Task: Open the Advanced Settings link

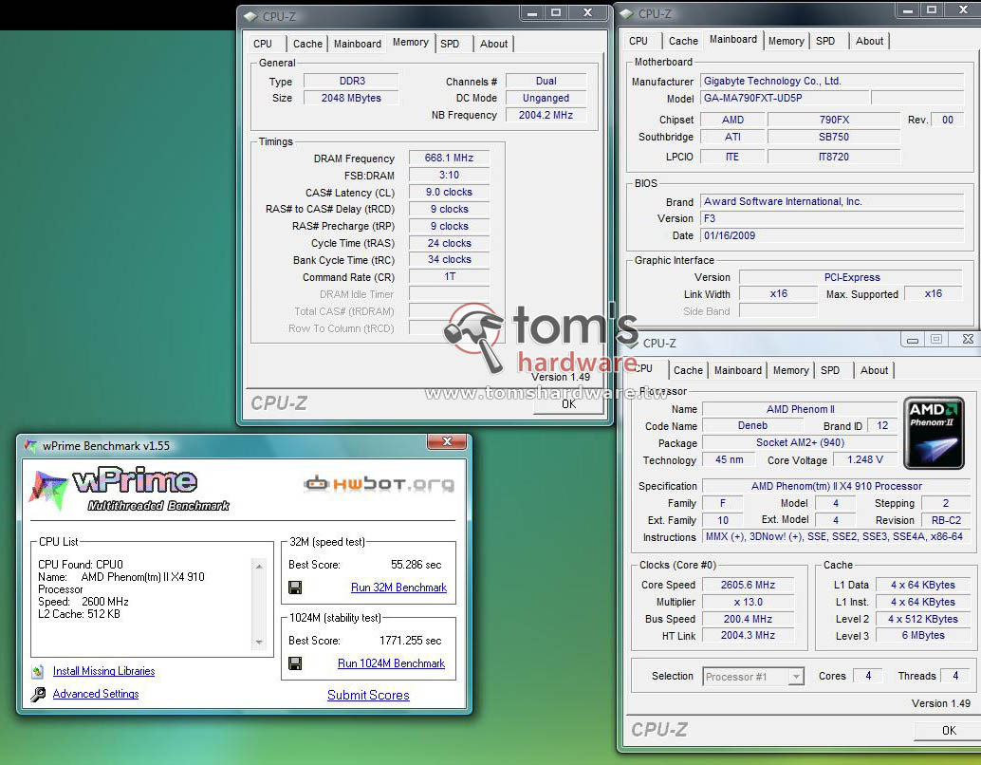Action: (x=96, y=694)
